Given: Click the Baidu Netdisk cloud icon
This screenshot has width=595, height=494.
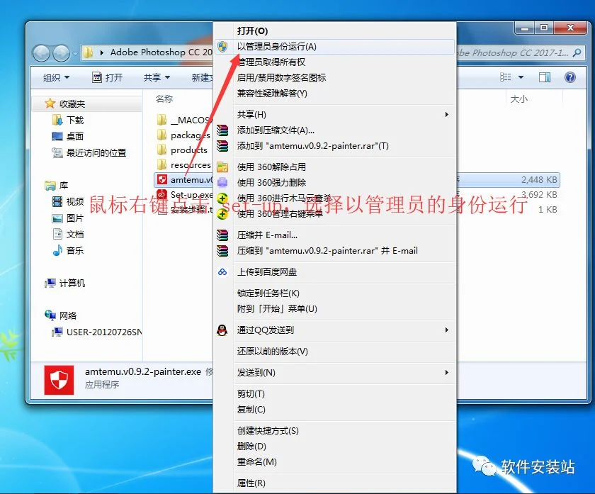Looking at the screenshot, I should (x=222, y=272).
